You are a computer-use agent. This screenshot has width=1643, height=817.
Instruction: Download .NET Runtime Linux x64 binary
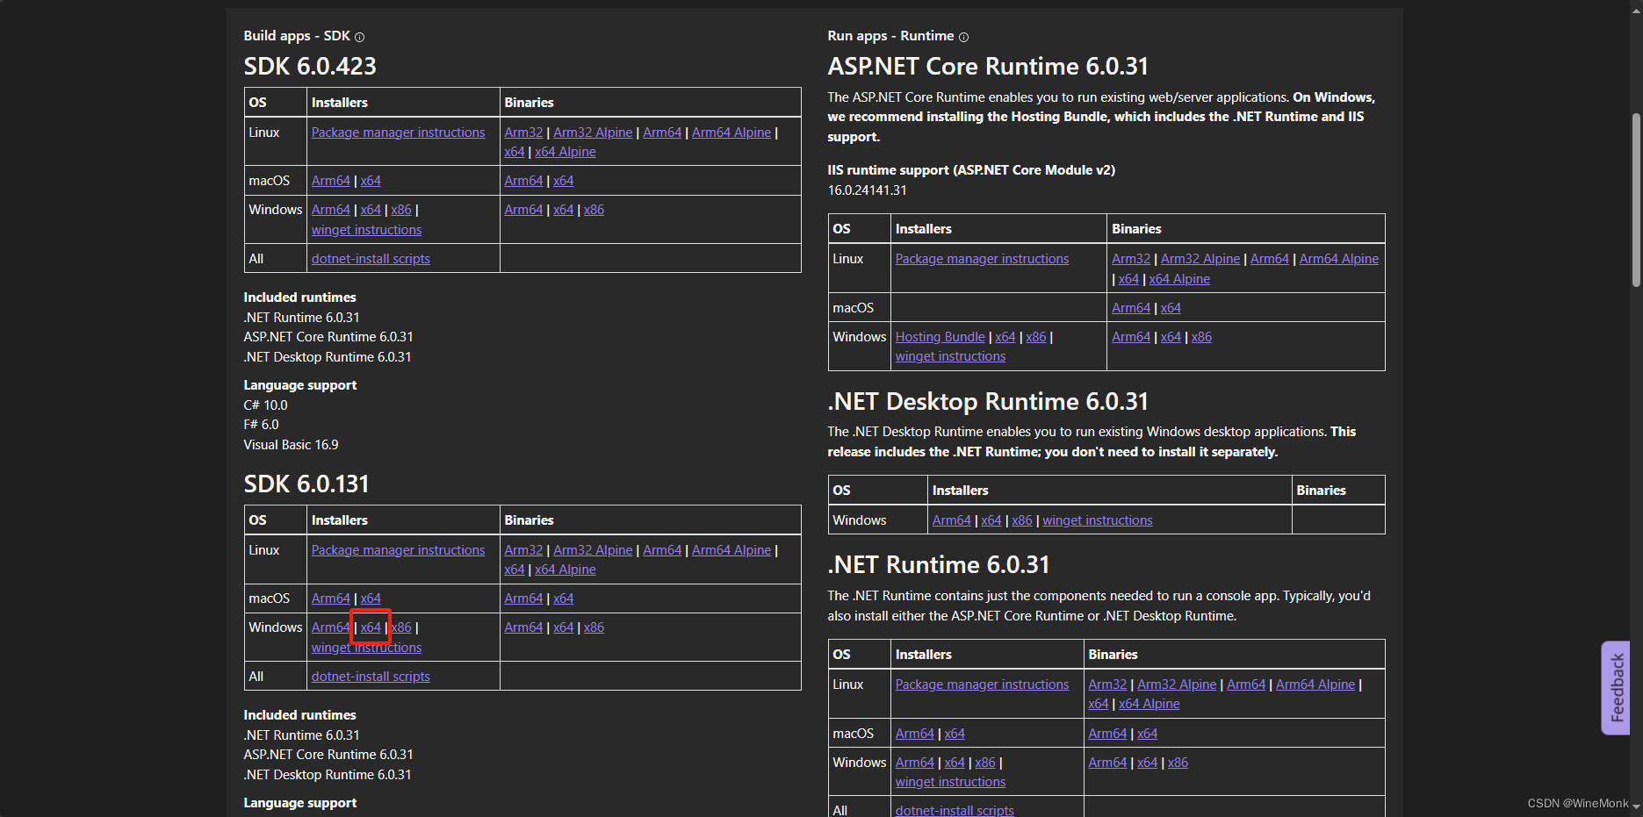1099,704
